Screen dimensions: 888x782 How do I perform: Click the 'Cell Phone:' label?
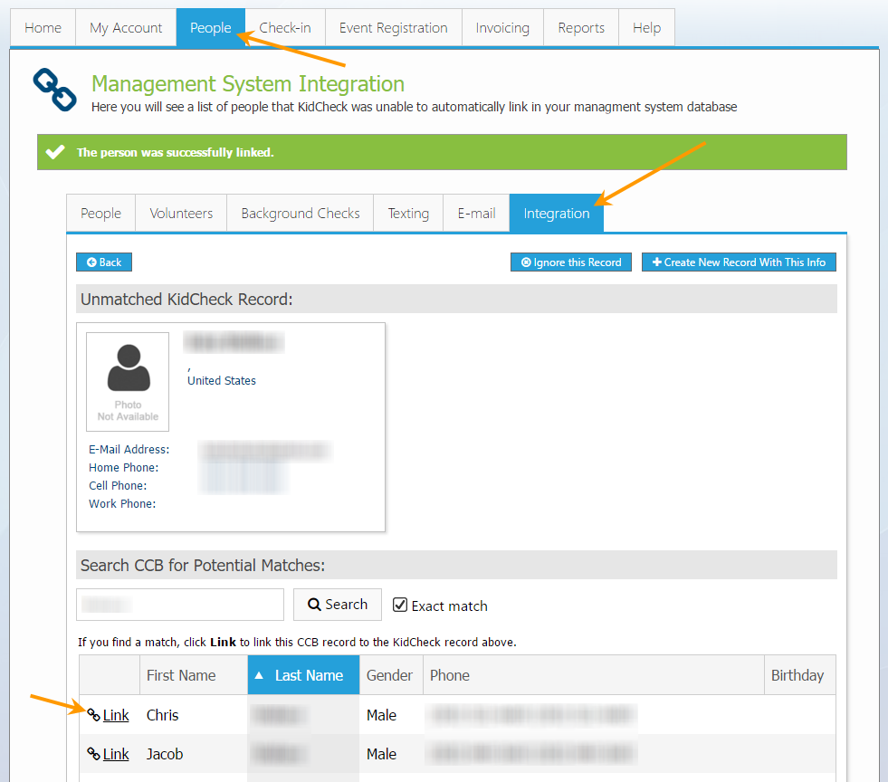118,485
